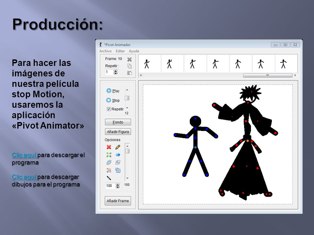The width and height of the screenshot is (314, 235).
Task: Click the green arrows center figure icon
Action: (x=109, y=155)
